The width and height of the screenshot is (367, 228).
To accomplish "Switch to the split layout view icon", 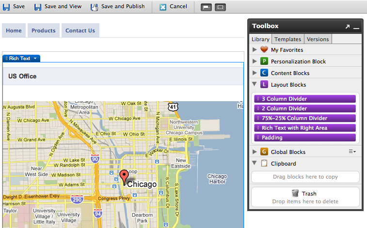I will tap(206, 7).
